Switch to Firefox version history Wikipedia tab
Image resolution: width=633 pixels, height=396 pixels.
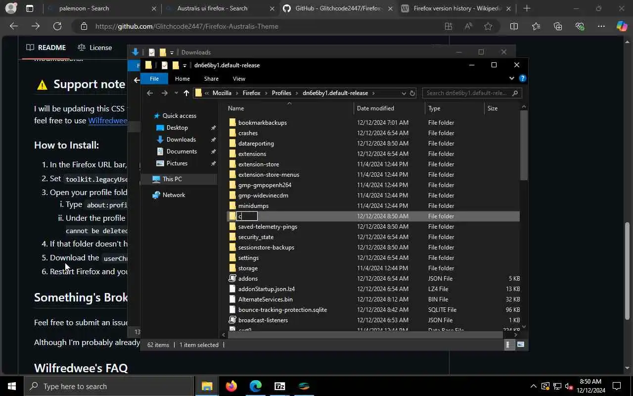456,8
